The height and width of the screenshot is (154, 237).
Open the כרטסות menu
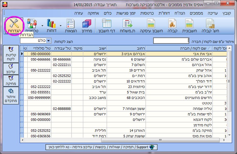(147, 13)
